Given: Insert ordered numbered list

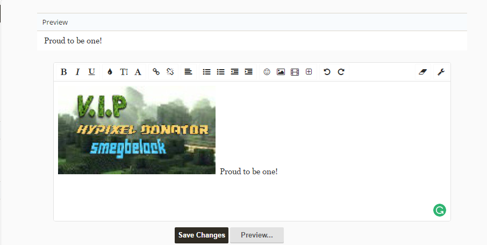Looking at the screenshot, I should 220,72.
